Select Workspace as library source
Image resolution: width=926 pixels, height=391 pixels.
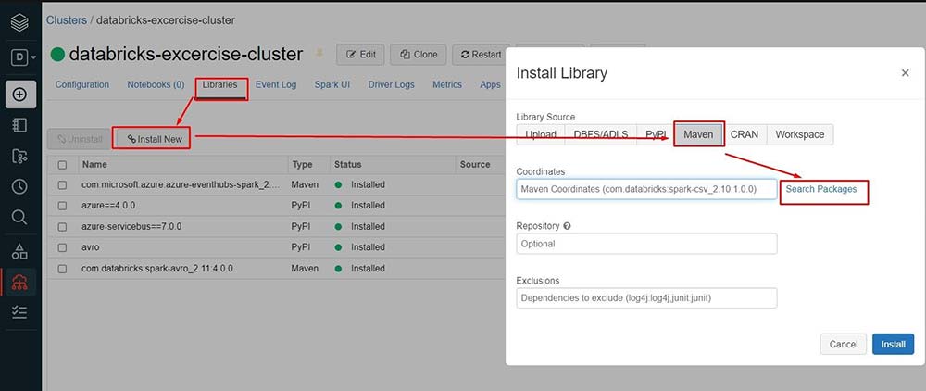800,134
